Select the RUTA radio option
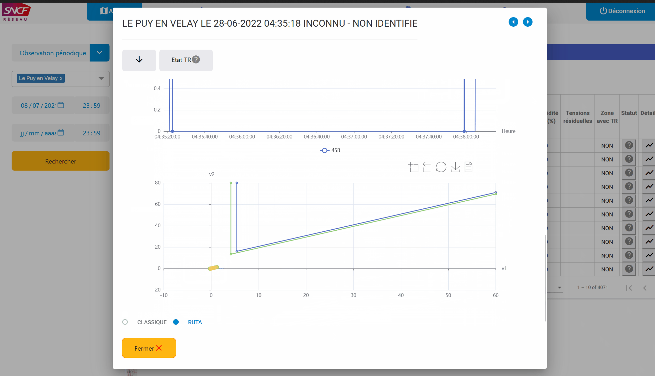The width and height of the screenshot is (655, 376). coord(176,322)
